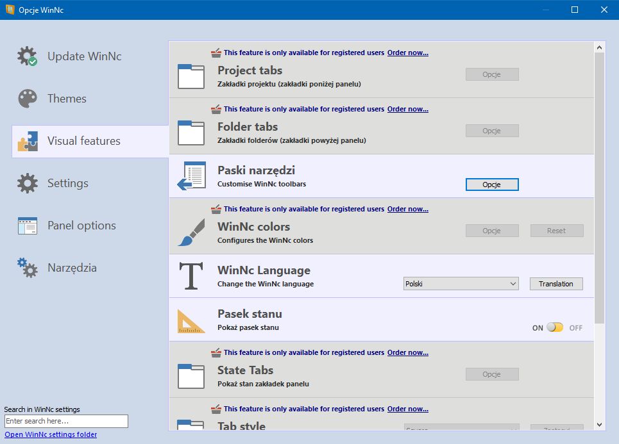Click the Settings gear icon

[27, 183]
